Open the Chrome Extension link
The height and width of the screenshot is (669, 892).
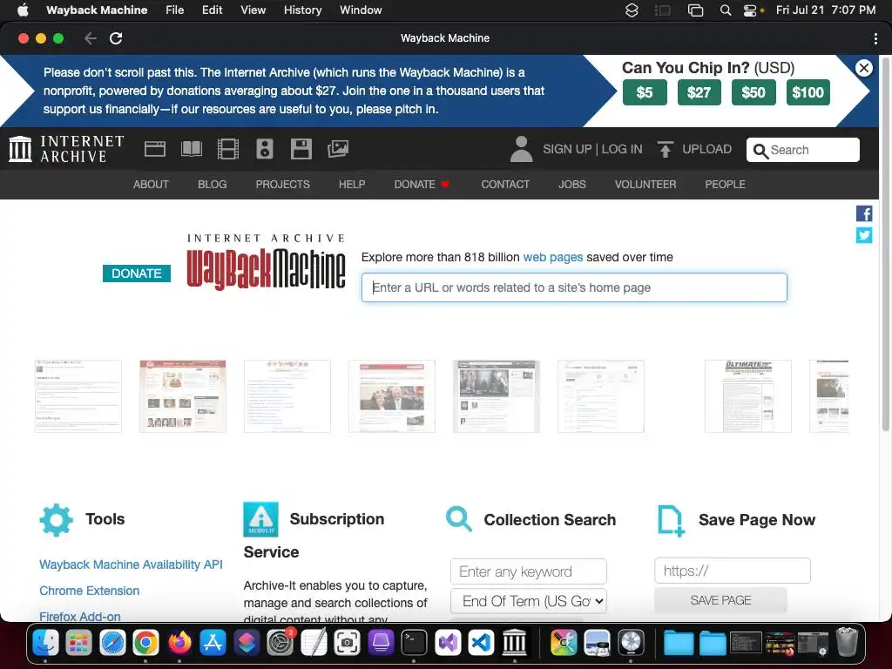90,591
